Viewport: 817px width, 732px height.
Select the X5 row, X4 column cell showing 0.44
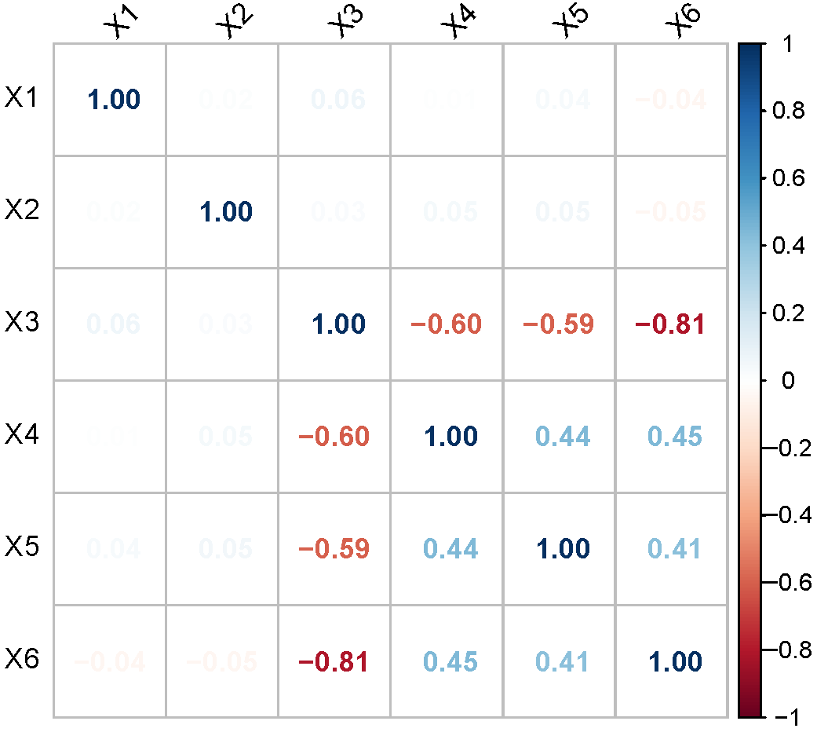tap(447, 549)
